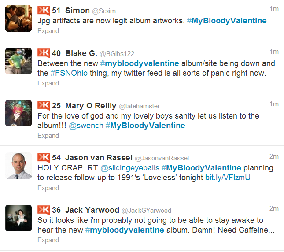This screenshot has width=284, height=252.
Task: Open Jason van Rassel's profile photo
Action: click(x=18, y=166)
